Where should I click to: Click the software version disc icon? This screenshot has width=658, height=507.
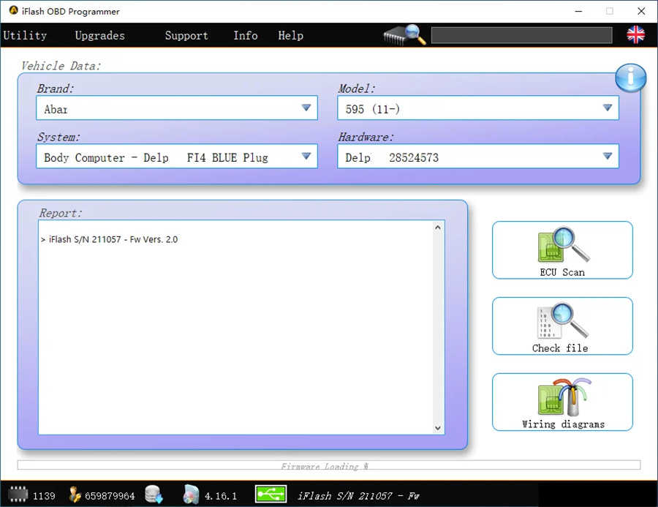point(191,495)
